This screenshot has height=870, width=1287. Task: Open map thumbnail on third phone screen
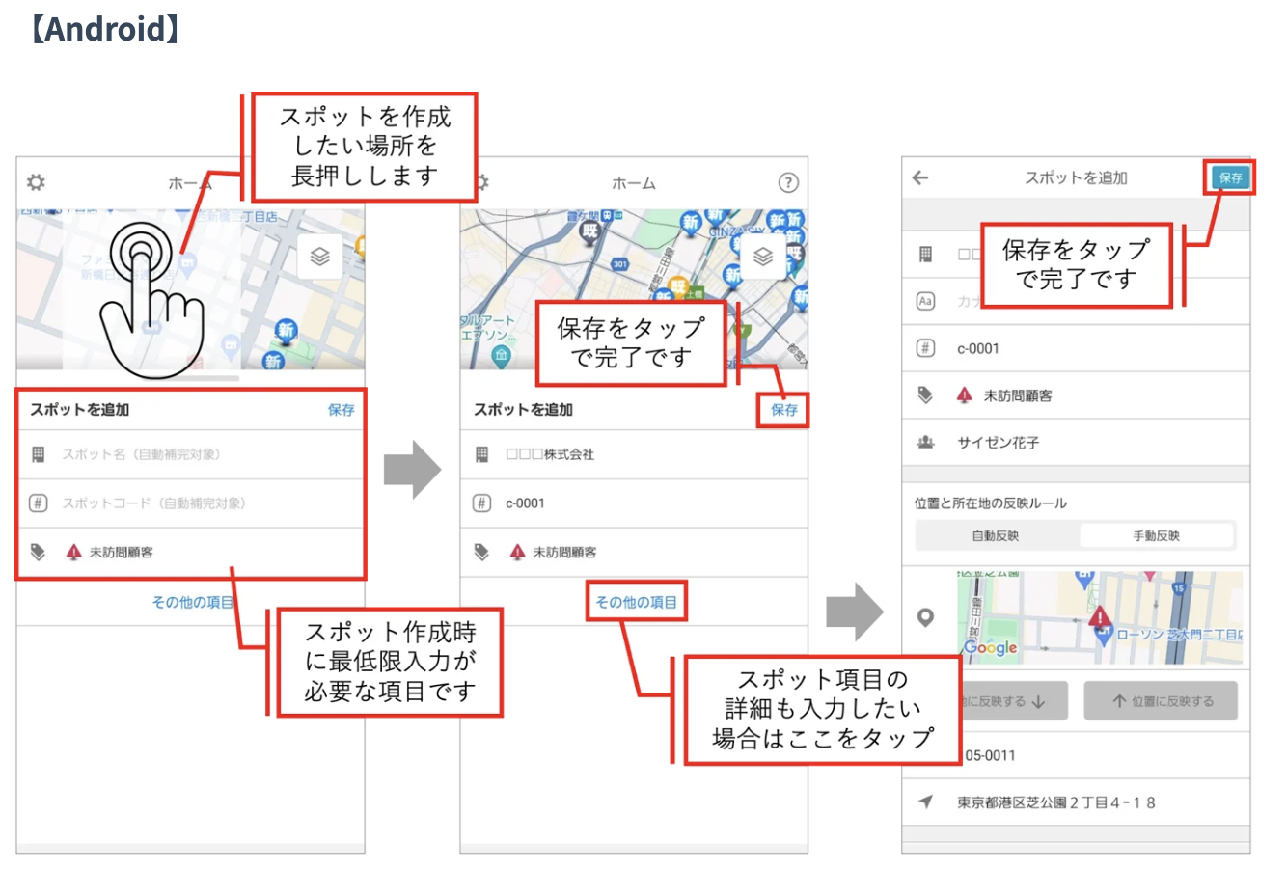pyautogui.click(x=1100, y=618)
